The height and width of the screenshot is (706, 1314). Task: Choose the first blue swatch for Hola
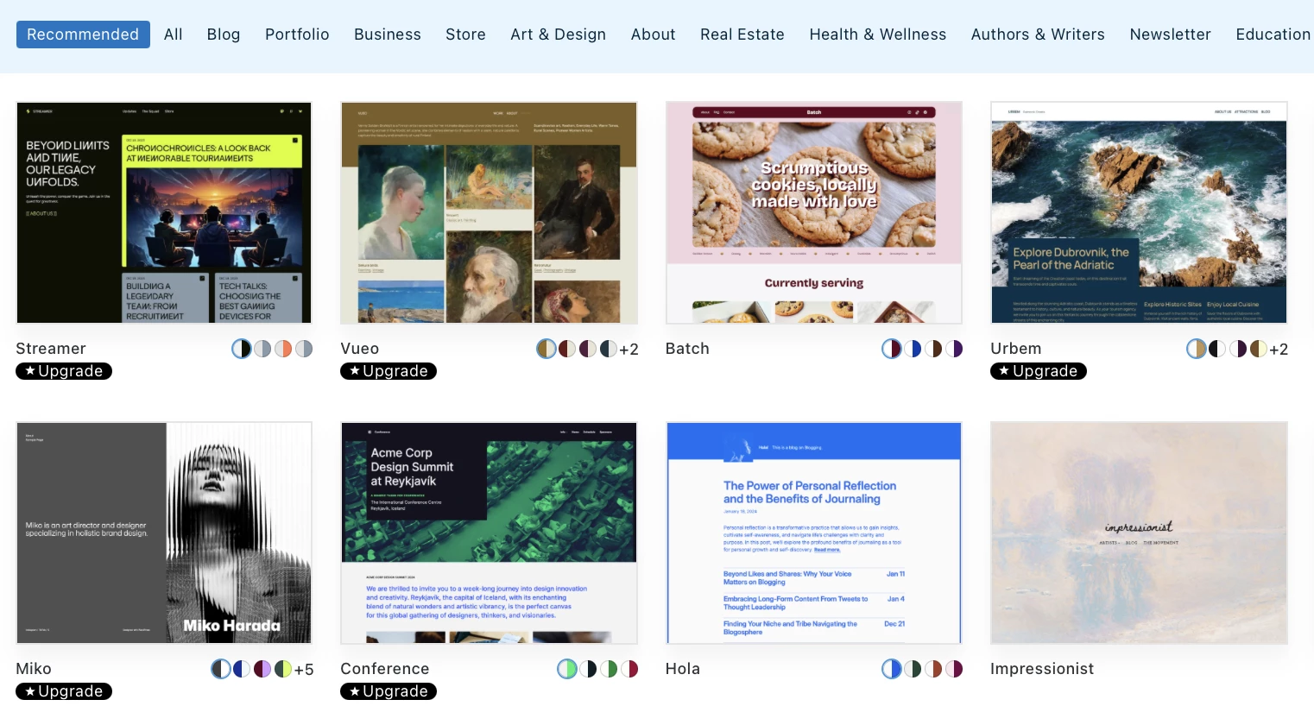(892, 669)
